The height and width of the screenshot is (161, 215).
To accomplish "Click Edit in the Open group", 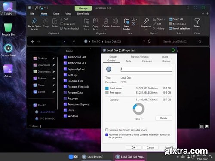I will tap(157, 24).
